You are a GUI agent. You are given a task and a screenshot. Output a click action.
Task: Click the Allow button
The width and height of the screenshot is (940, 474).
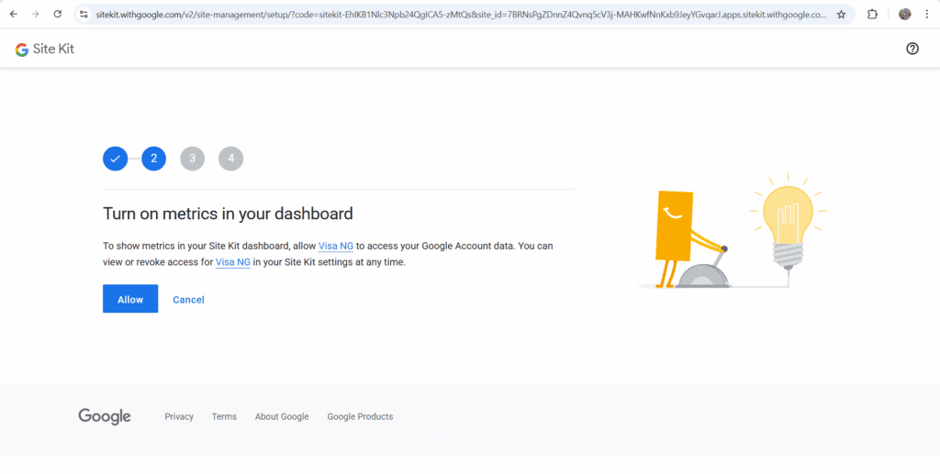coord(130,299)
